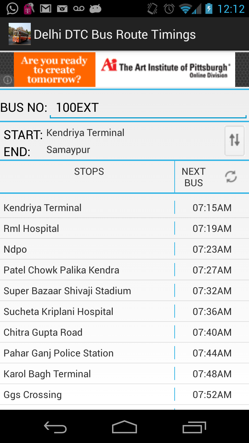Select the Kendriya Terminal start field
This screenshot has width=249, height=443.
pos(86,133)
